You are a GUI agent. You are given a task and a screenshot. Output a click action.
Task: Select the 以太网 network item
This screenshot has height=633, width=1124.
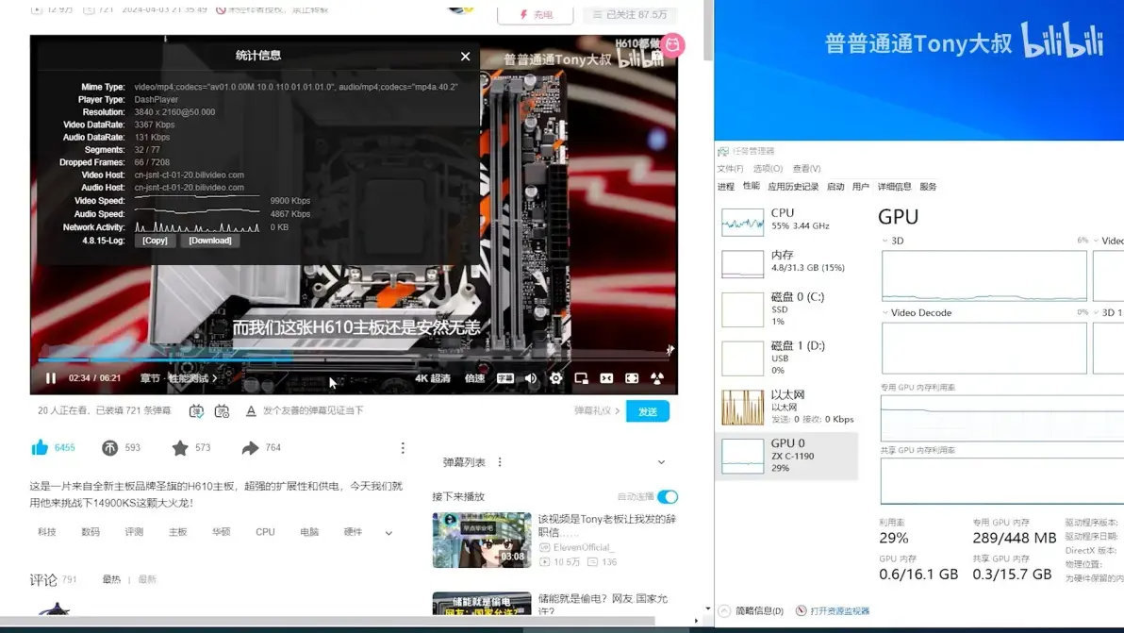tap(787, 407)
